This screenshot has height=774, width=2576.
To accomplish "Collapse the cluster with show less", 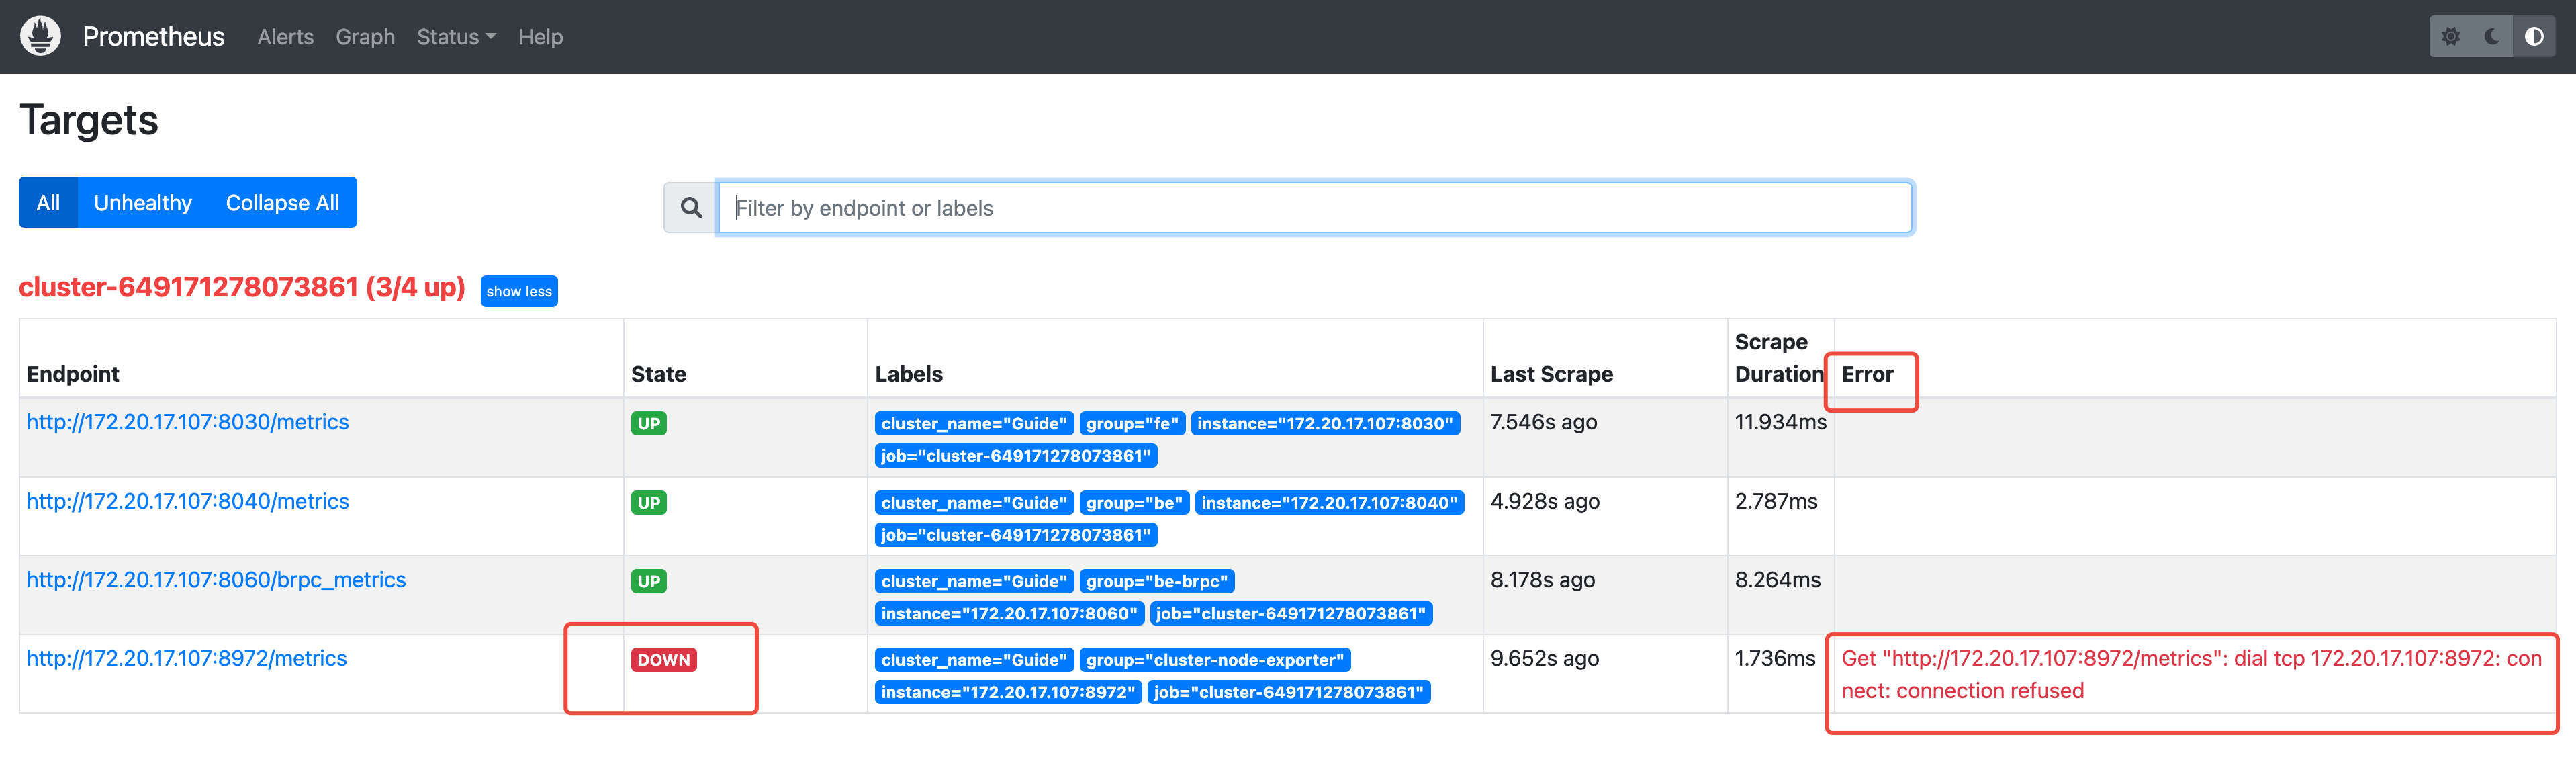I will 519,291.
